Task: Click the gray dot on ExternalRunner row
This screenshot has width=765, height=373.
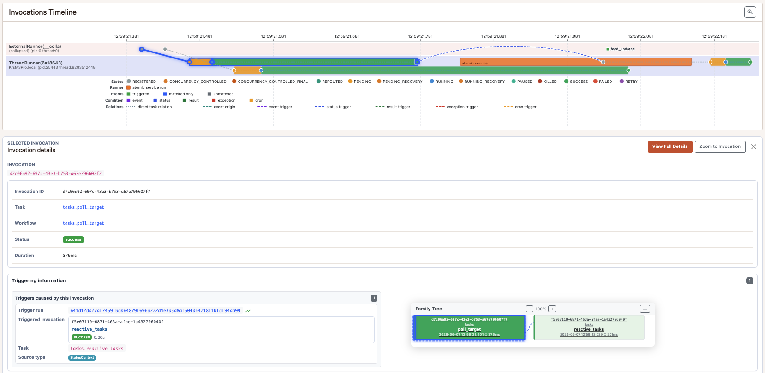Action: tap(165, 49)
